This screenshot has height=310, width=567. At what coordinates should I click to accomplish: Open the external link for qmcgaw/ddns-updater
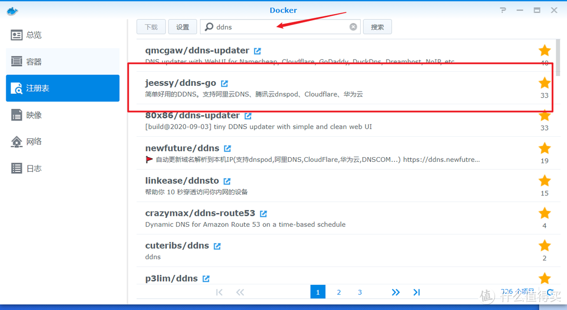[x=257, y=51]
